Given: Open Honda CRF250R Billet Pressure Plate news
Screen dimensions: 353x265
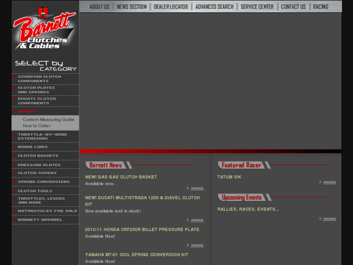Looking at the screenshot, I should (142, 230).
